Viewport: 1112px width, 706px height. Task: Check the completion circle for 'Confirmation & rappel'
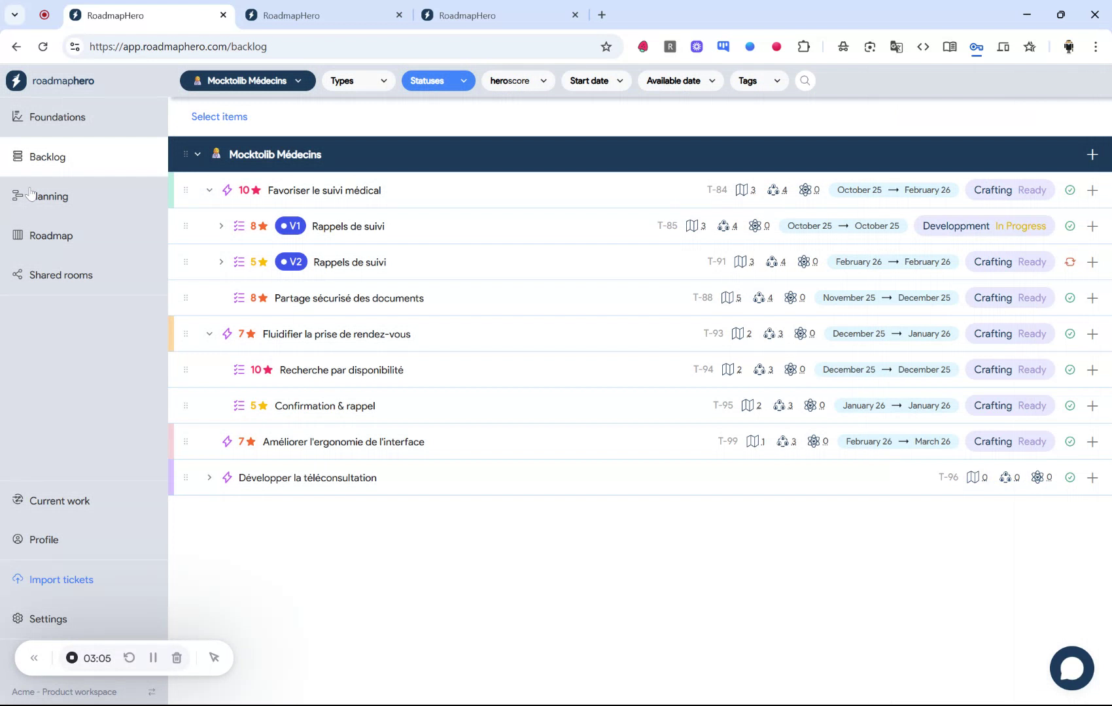point(1070,405)
